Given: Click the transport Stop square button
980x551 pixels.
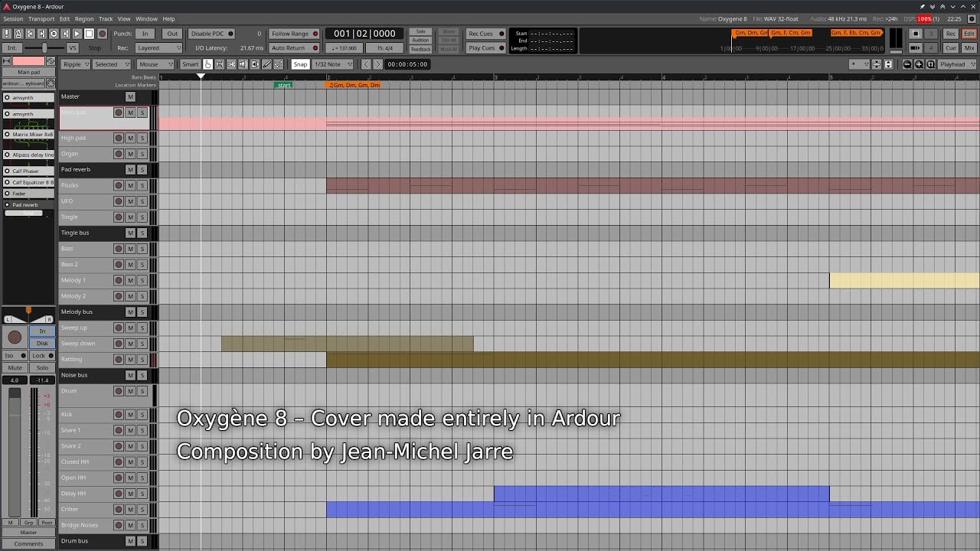Looking at the screenshot, I should [x=89, y=34].
